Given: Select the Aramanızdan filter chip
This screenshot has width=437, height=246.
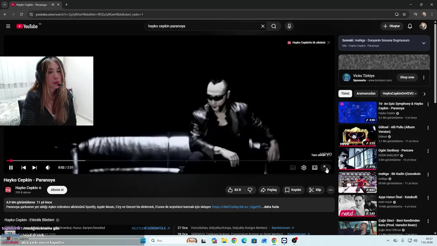Looking at the screenshot, I should pos(366,94).
